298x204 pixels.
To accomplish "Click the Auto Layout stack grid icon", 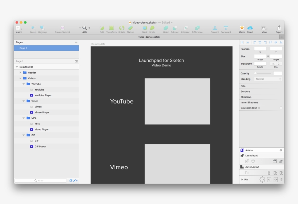I will coord(269,173).
